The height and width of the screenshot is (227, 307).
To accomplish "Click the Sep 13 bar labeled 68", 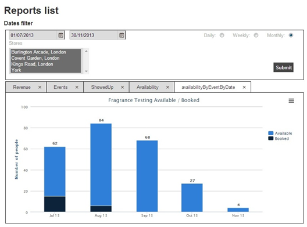I will click(x=147, y=176).
